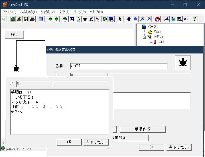Image resolution: width=205 pixels, height=157 pixels.
Task: Click the empty shape name field in the front dialog
Action: [81, 84]
